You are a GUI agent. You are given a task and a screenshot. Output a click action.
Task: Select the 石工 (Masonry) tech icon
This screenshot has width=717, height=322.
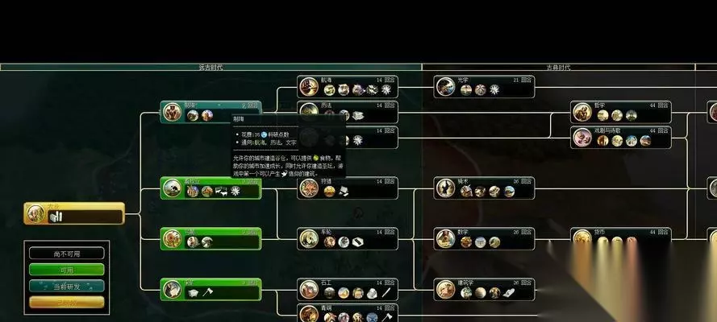[309, 290]
